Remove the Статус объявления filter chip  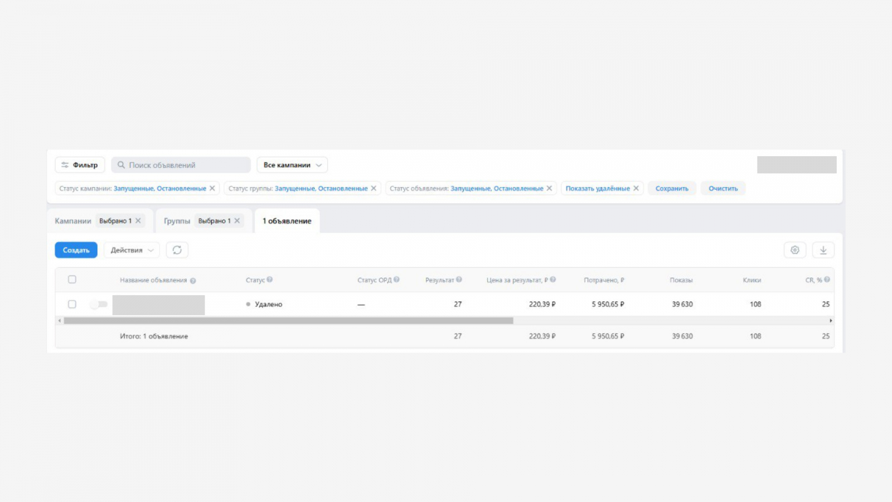549,189
